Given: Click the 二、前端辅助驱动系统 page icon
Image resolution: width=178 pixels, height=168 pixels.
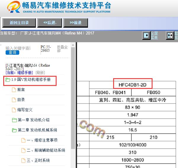Looking at the screenshot, I should pyautogui.click(x=23, y=150).
